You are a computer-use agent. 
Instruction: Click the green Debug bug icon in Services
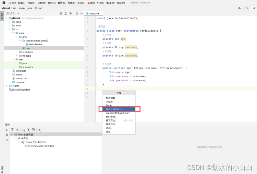[7, 135]
